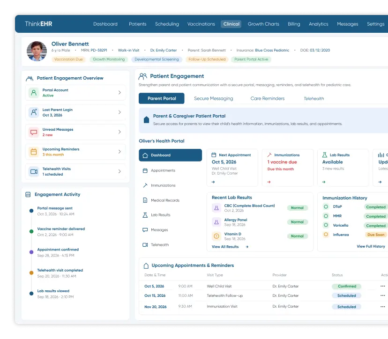Screen dimensions: 388x339
Task: Expand the Last Parent Login chevron
Action: [x=119, y=112]
